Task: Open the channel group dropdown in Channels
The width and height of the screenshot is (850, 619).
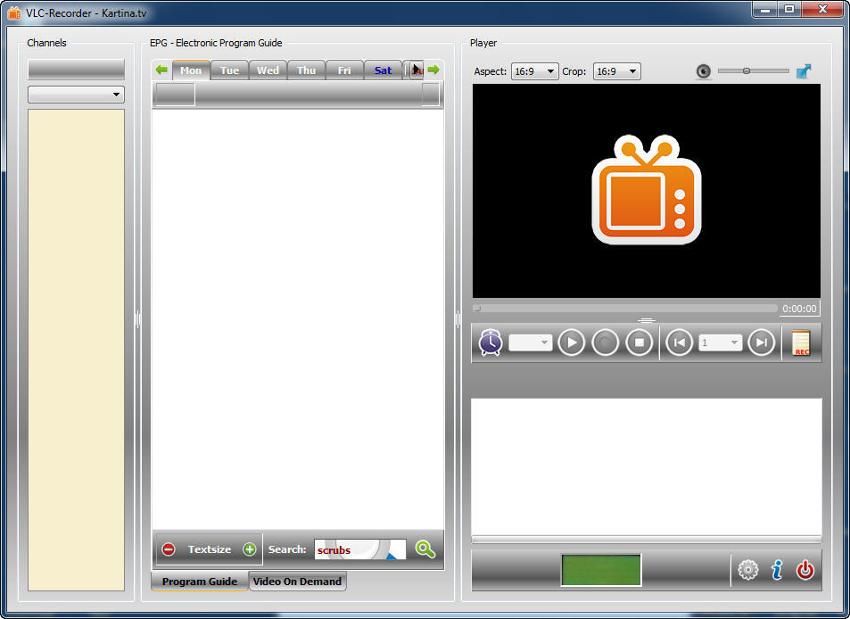Action: coord(76,95)
